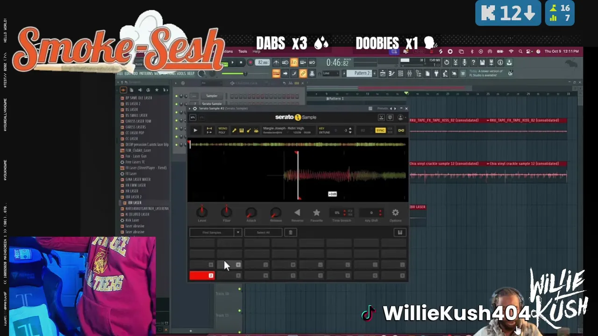Open the Line snap dropdown
598x336 pixels.
coord(330,73)
